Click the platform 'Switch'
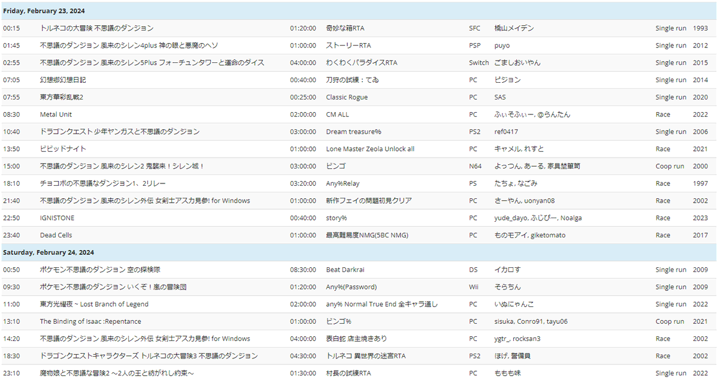 (x=479, y=63)
